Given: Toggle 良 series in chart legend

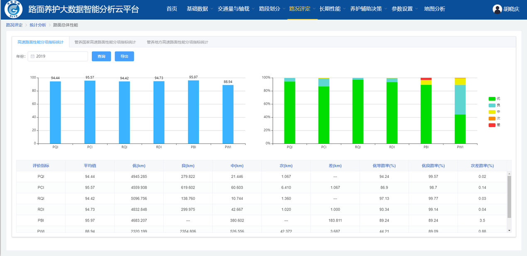Looking at the screenshot, I should click(494, 105).
